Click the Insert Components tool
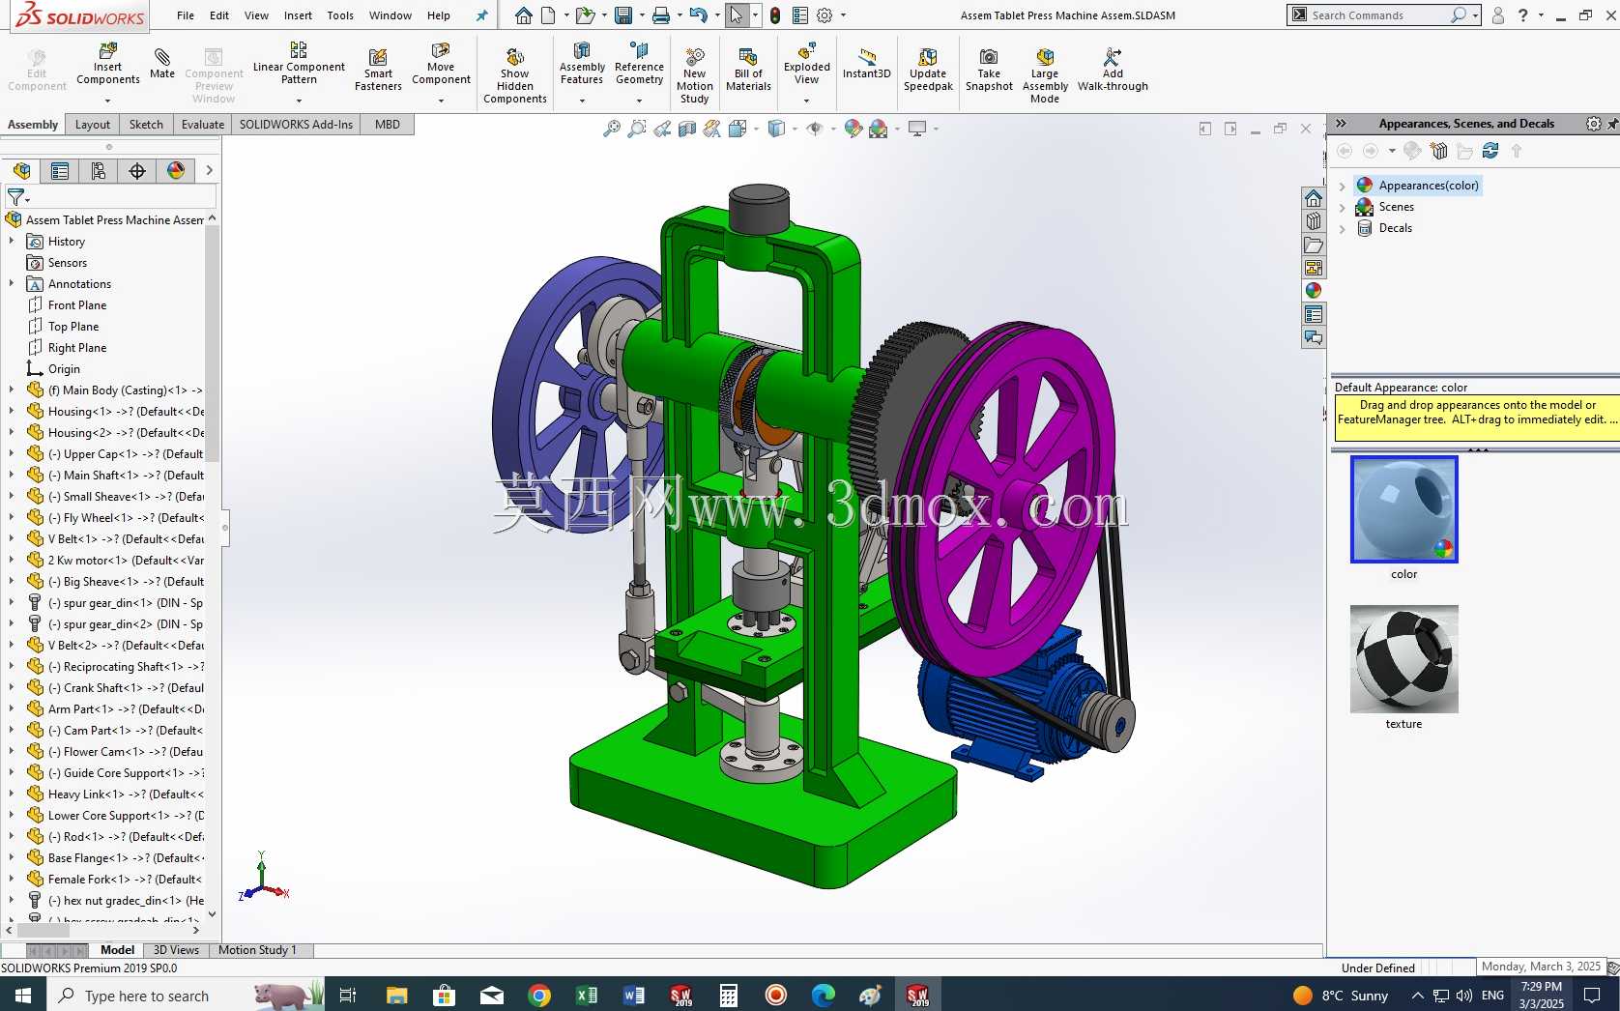This screenshot has width=1620, height=1011. (x=107, y=64)
